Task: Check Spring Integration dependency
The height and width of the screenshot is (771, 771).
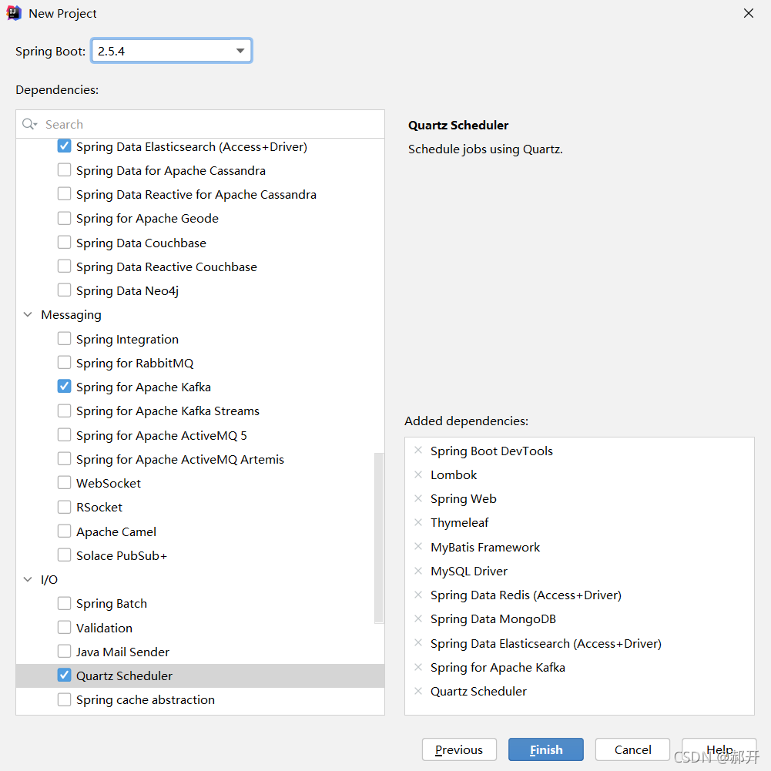Action: pyautogui.click(x=64, y=339)
